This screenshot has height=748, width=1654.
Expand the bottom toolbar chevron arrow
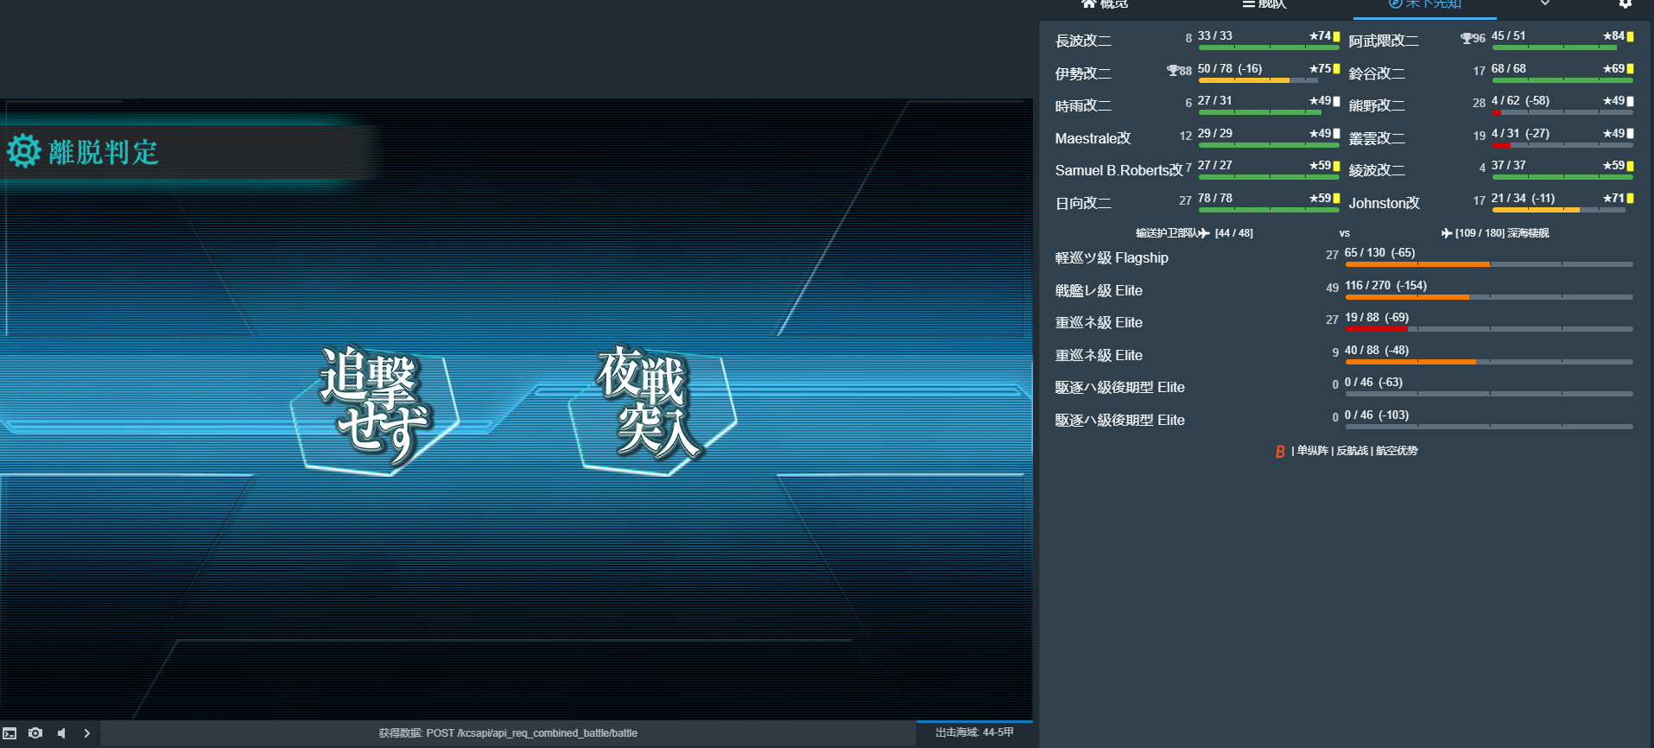87,733
